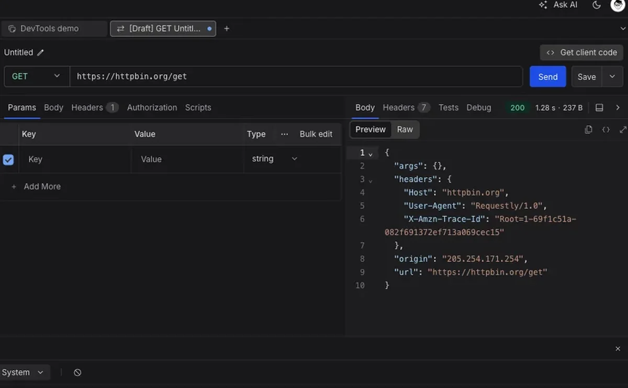
Task: Open the response Headers tab
Action: click(406, 107)
